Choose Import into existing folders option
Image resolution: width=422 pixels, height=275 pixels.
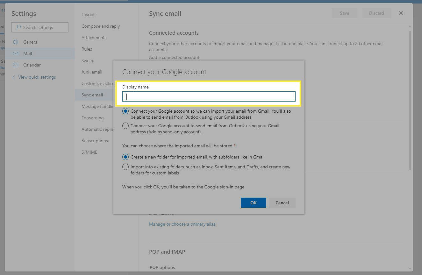click(125, 167)
